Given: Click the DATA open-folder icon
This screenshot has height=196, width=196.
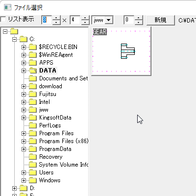Looking at the screenshot, I should tap(33, 71).
